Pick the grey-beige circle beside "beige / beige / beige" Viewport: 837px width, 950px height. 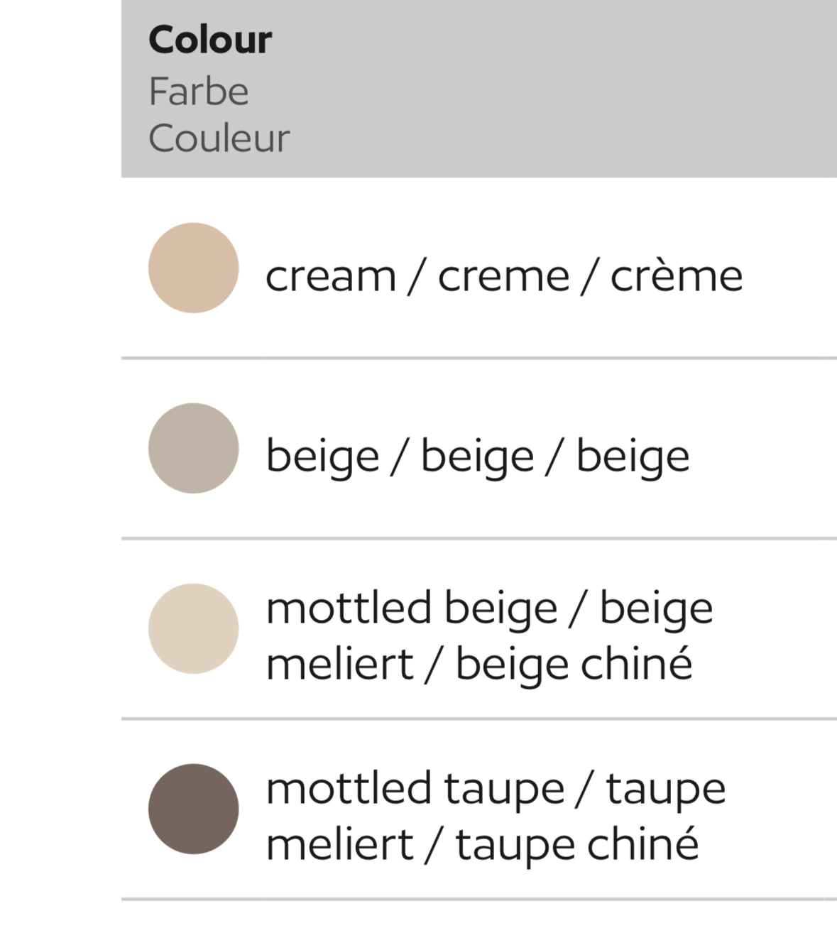pyautogui.click(x=193, y=448)
